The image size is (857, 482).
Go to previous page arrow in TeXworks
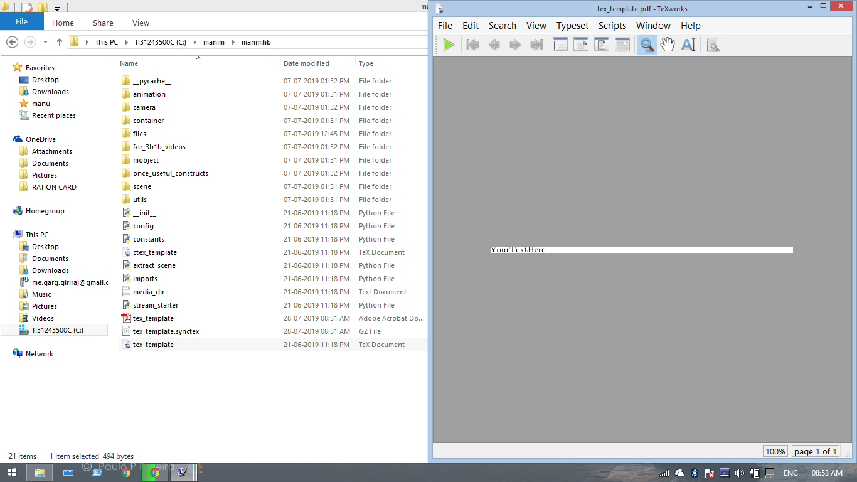tap(494, 45)
